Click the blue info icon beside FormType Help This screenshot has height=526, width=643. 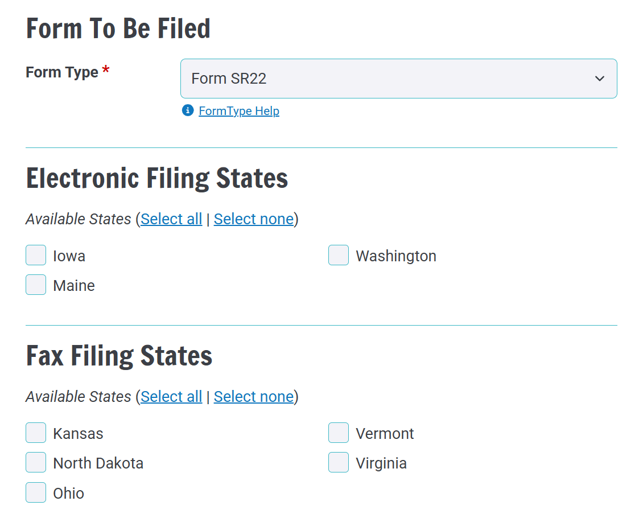[187, 110]
